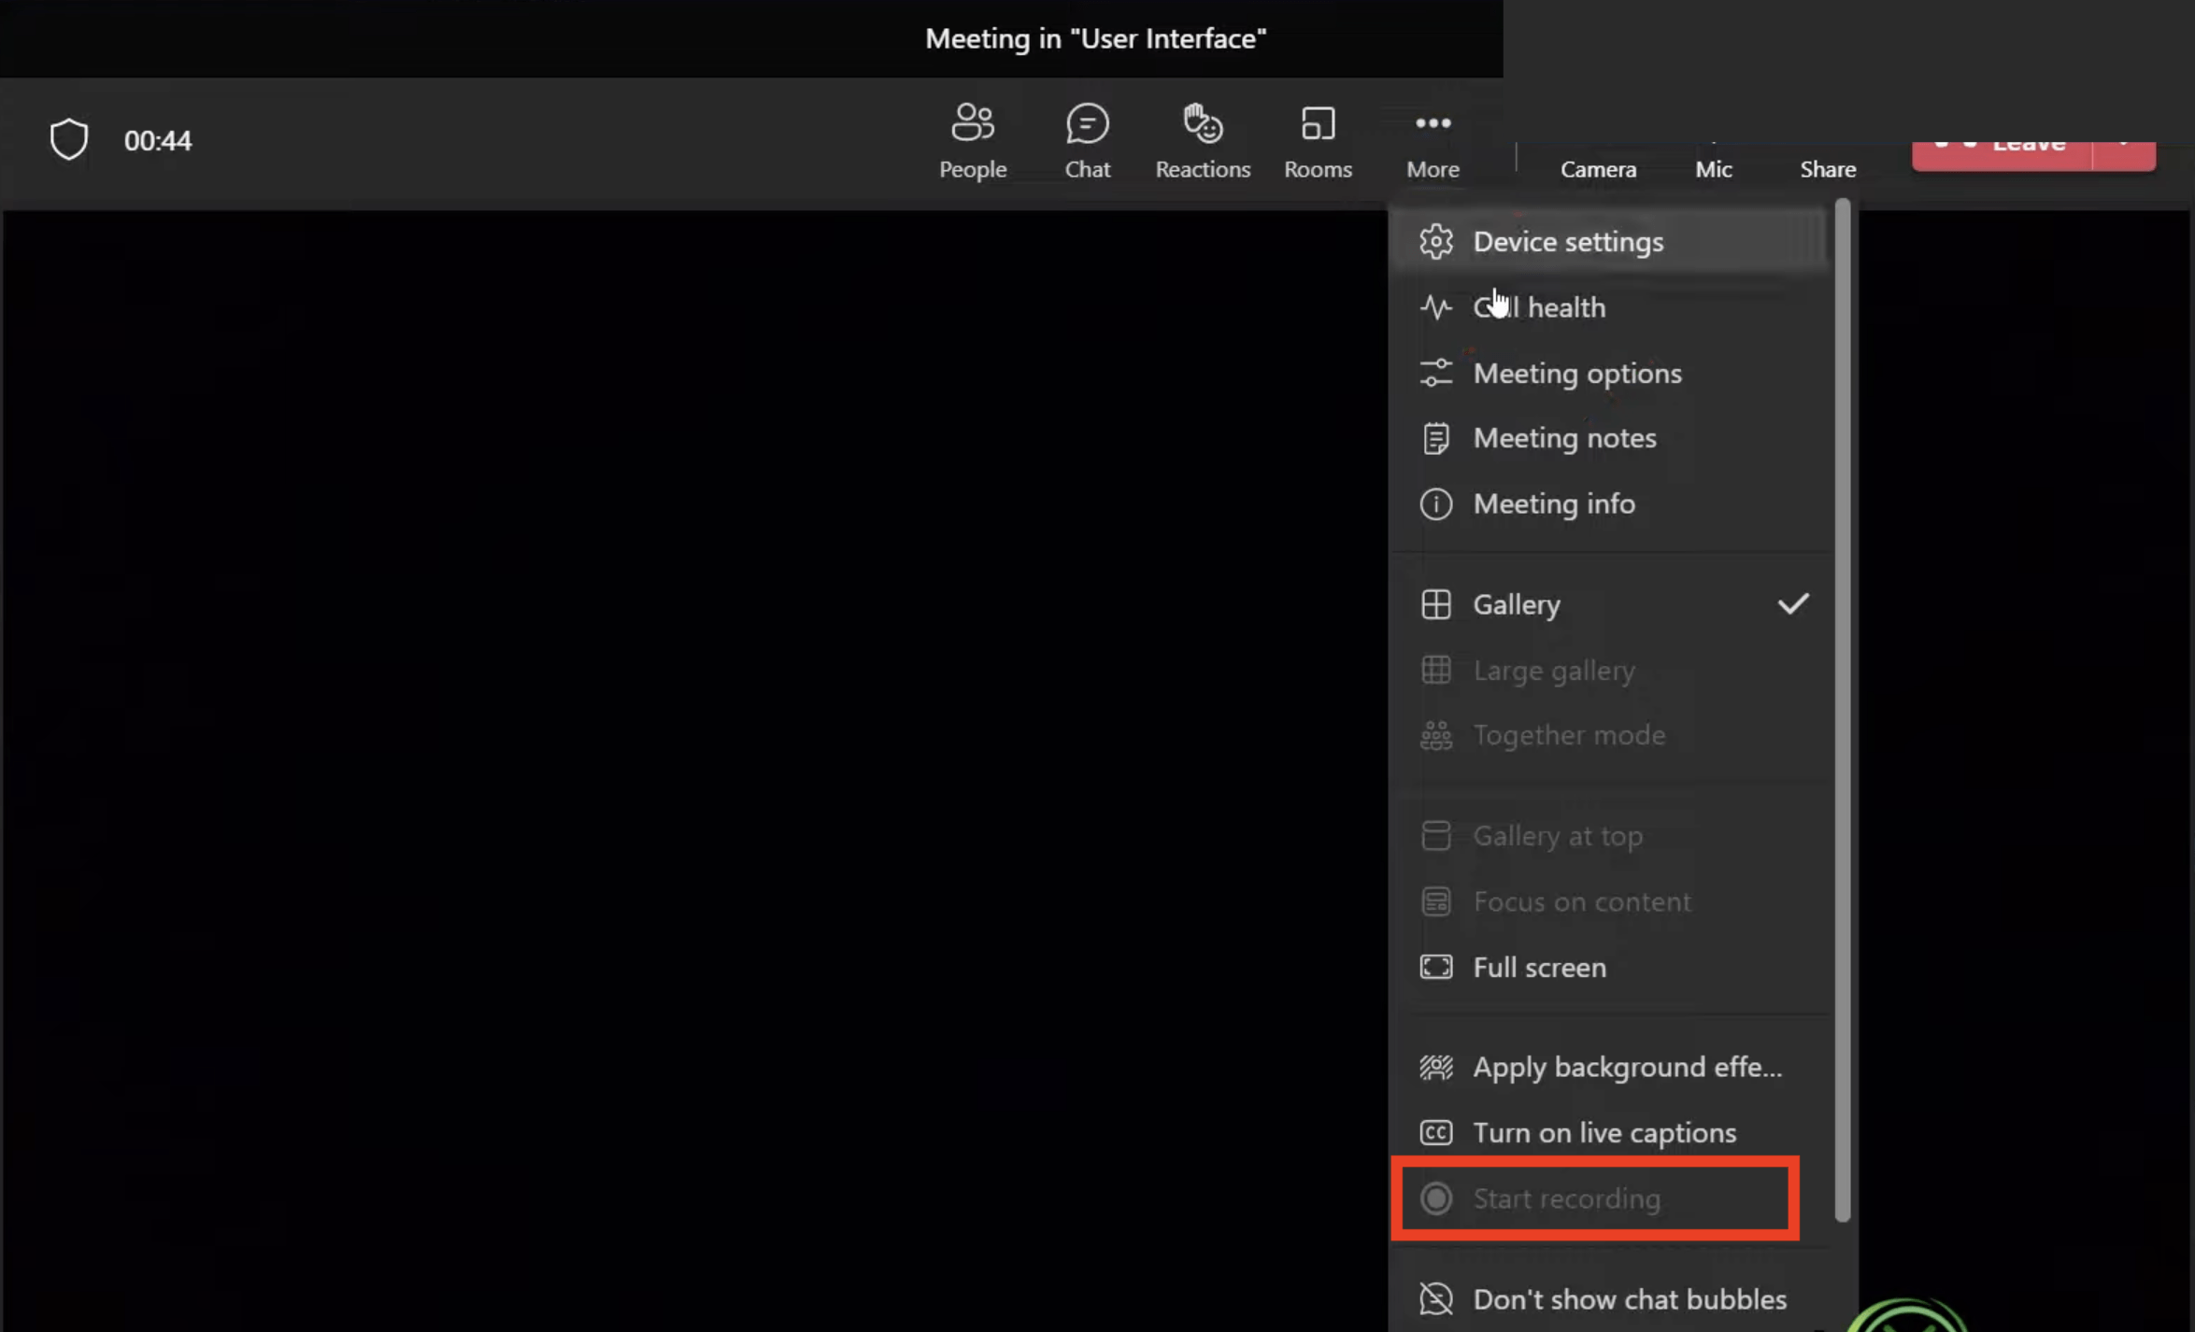Viewport: 2195px width, 1332px height.
Task: Click the Gallery at top icon
Action: coord(1435,836)
